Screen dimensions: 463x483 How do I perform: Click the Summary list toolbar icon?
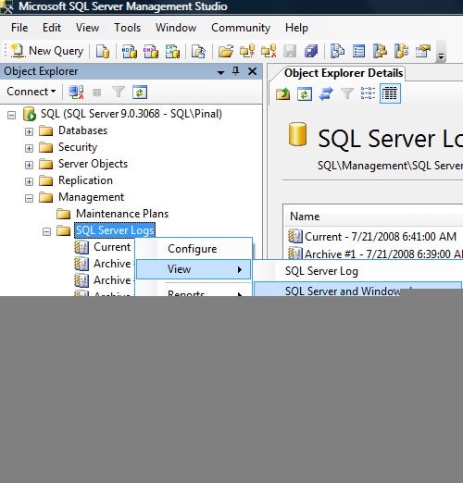click(358, 51)
